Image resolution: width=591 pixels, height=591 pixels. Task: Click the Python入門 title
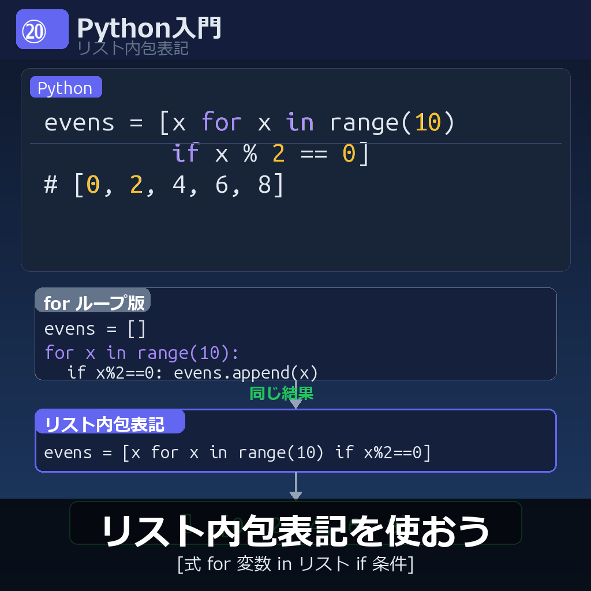coord(149,28)
